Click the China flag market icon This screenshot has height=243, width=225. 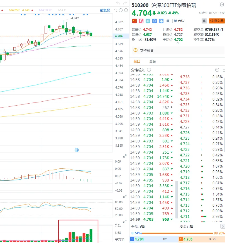(134, 21)
